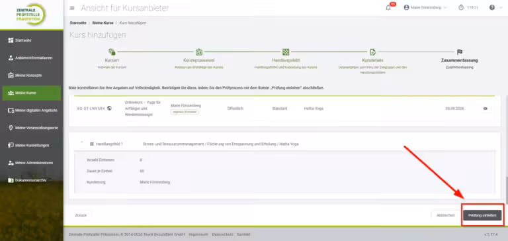Click the Dauer je Einheit value 60
Screen dimensions: 508x241
[142, 171]
